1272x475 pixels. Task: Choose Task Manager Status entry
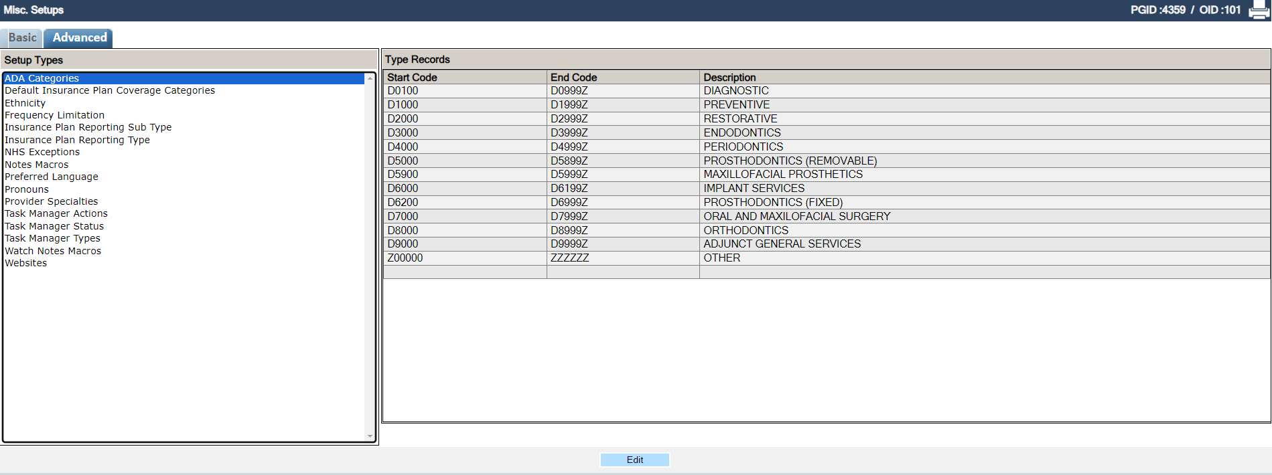pos(54,226)
